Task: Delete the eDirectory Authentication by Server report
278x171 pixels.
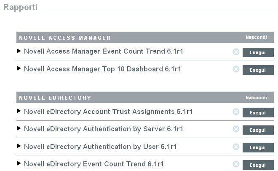Action: pos(236,129)
